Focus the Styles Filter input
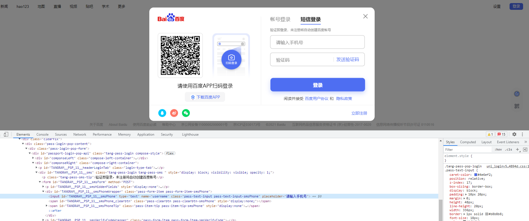Screen dimensions: 529x221 (x=468, y=149)
